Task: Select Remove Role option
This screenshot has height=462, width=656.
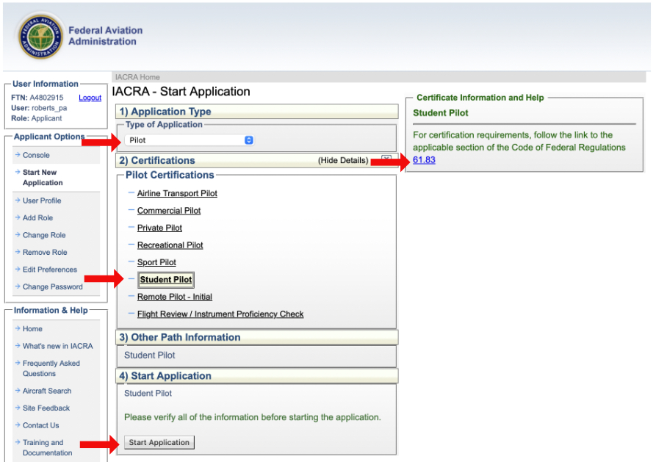Action: (45, 253)
